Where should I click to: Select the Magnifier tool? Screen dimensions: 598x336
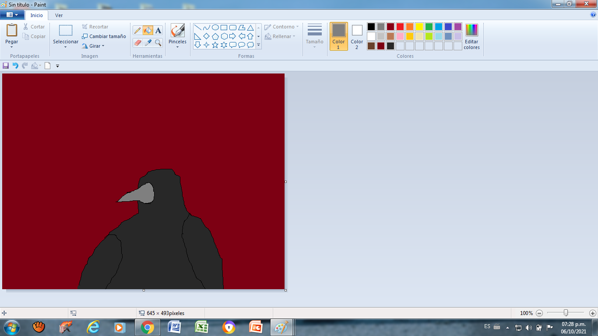tap(158, 42)
